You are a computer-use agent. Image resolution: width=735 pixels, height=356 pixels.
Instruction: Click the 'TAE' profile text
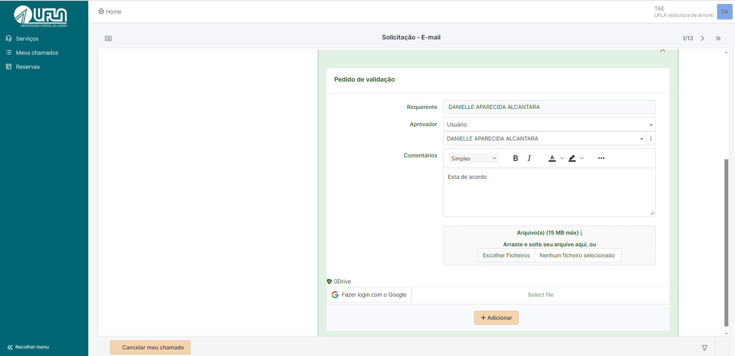pyautogui.click(x=659, y=9)
